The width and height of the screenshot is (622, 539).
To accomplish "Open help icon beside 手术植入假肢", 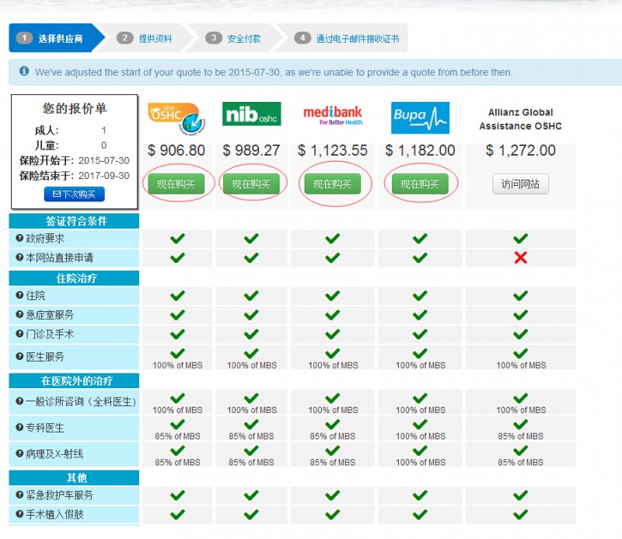I will [19, 514].
